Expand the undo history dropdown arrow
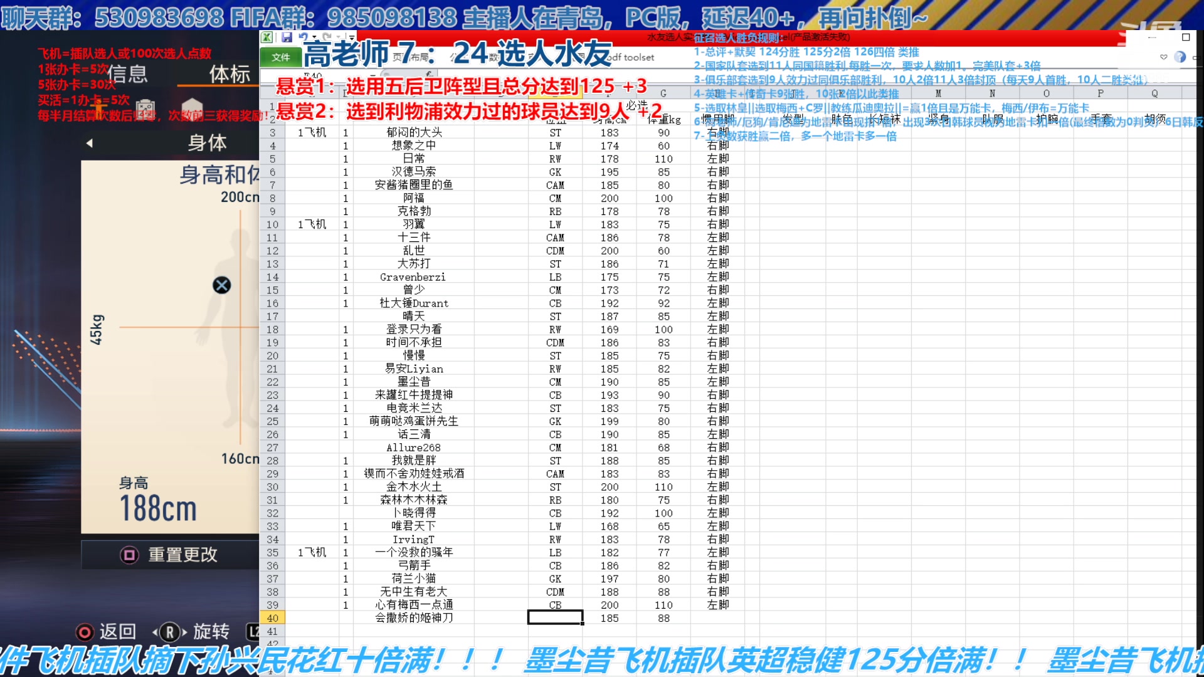 (314, 37)
